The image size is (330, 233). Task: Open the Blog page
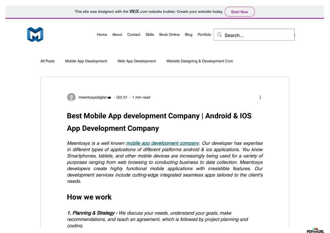(x=189, y=34)
